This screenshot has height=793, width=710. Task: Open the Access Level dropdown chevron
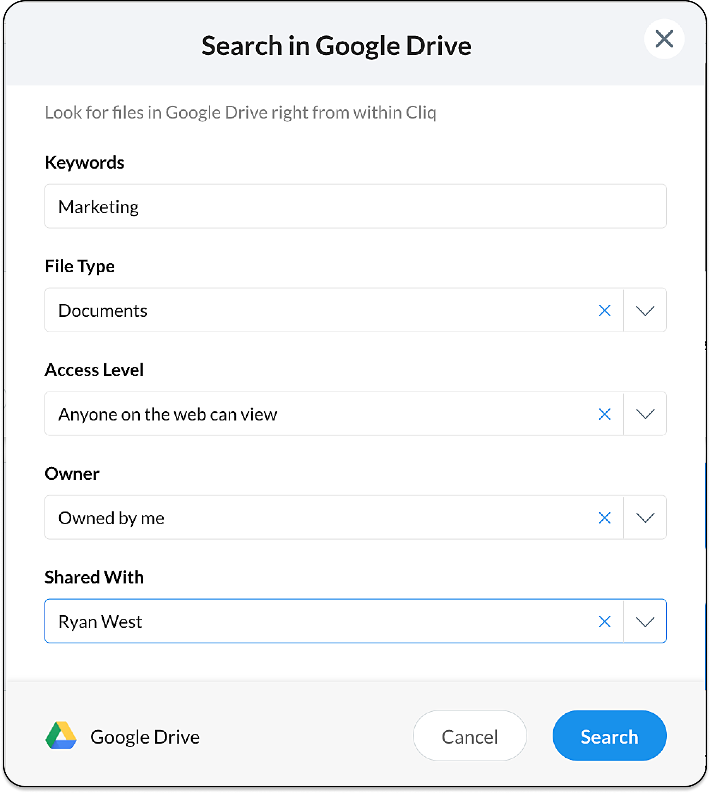coord(645,414)
